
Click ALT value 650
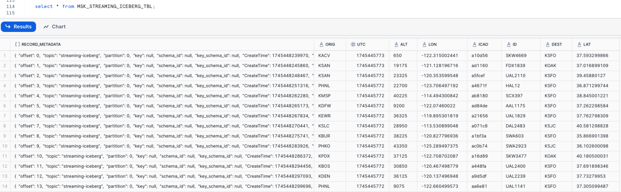click(403, 55)
